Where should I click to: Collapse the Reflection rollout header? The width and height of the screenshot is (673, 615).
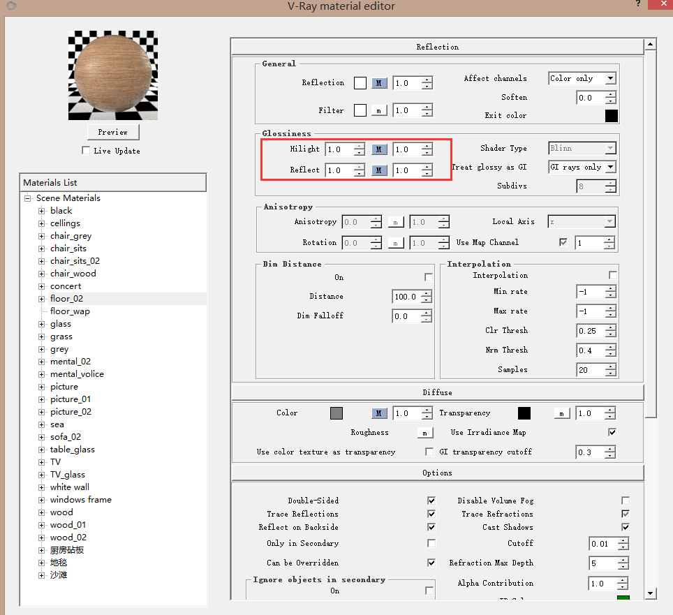click(x=437, y=47)
